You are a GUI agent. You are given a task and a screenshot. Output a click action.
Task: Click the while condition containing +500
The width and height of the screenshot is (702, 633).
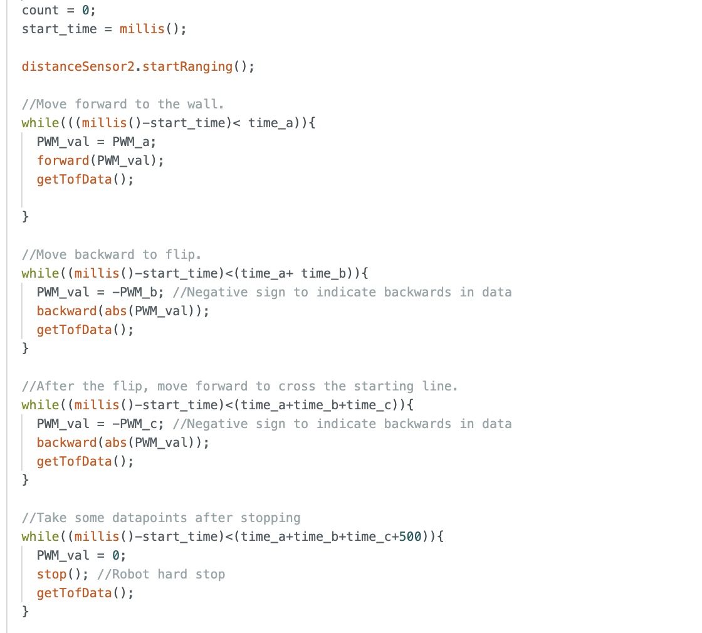233,536
